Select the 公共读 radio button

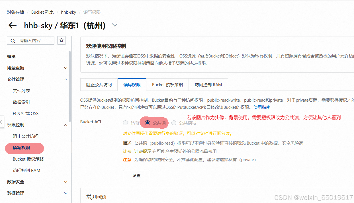coord(147,123)
